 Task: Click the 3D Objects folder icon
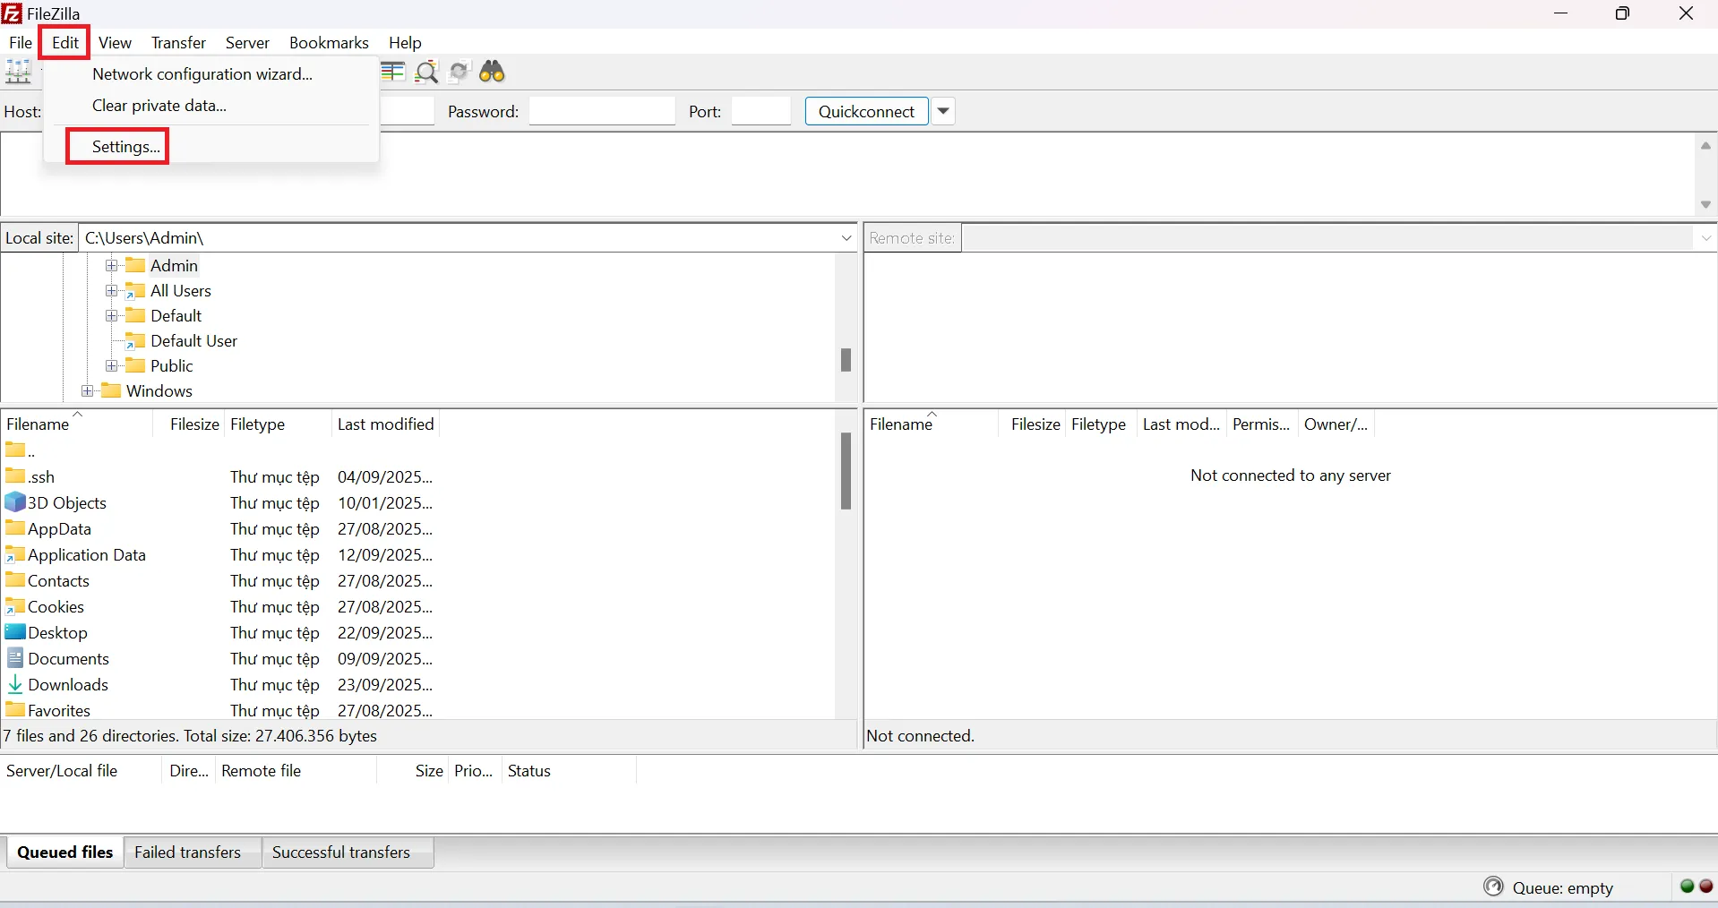pyautogui.click(x=15, y=502)
